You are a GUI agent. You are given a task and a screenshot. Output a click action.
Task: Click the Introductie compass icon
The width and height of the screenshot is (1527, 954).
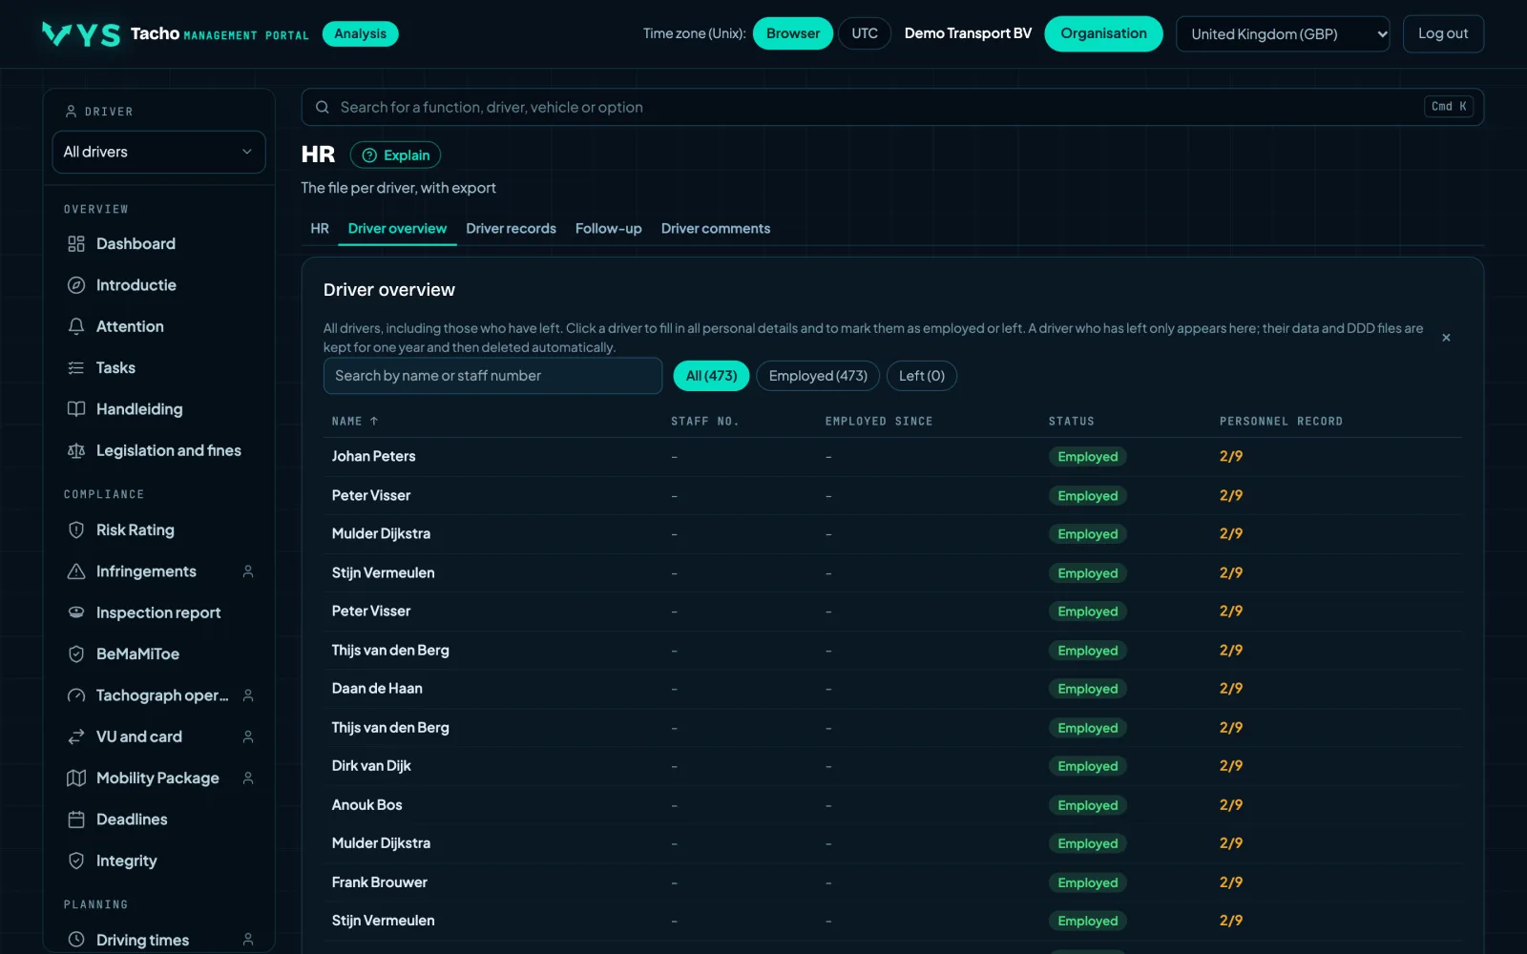[76, 285]
